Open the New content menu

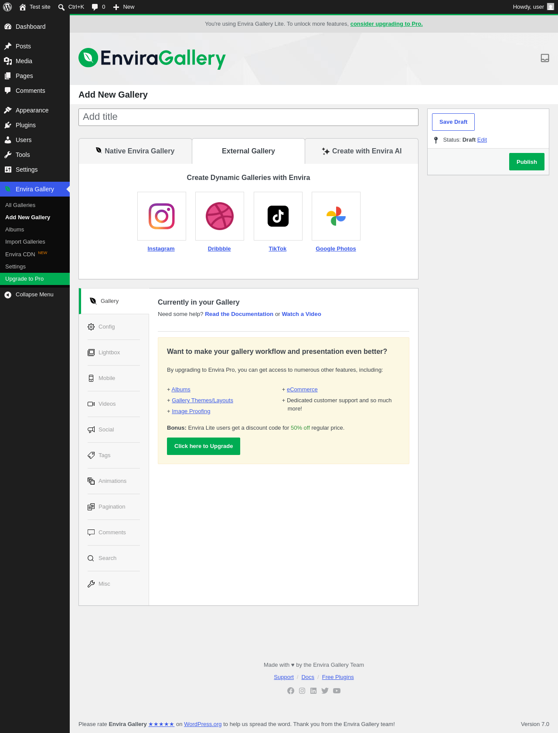(123, 7)
